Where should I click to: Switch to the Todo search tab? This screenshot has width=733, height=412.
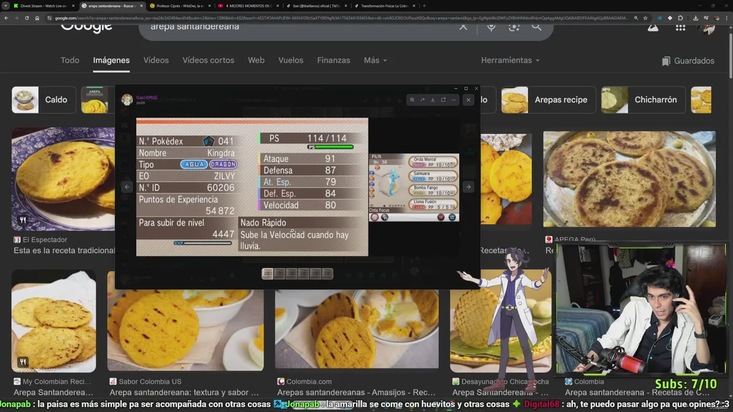click(70, 60)
